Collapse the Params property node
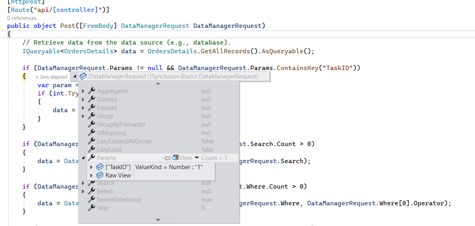 tap(83, 158)
